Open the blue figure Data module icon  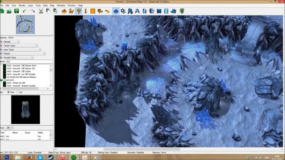(x=130, y=11)
